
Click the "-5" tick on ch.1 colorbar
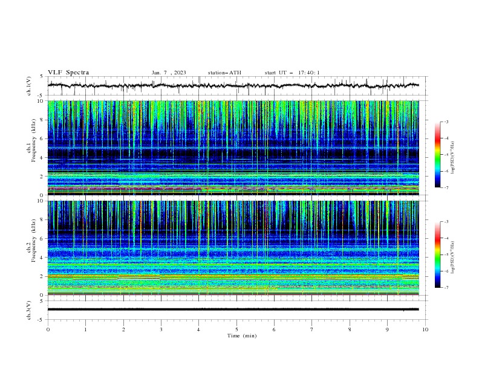(x=446, y=155)
